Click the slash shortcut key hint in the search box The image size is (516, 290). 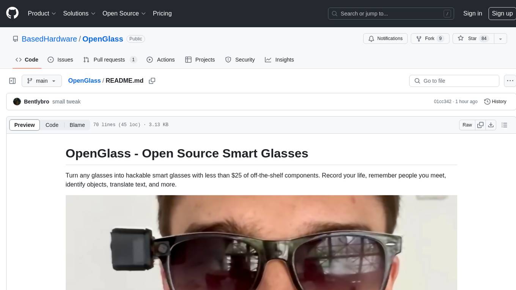click(447, 13)
